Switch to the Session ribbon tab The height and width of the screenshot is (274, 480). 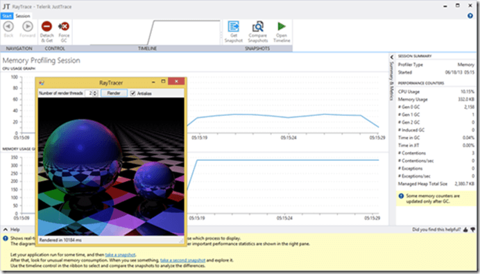coord(23,16)
